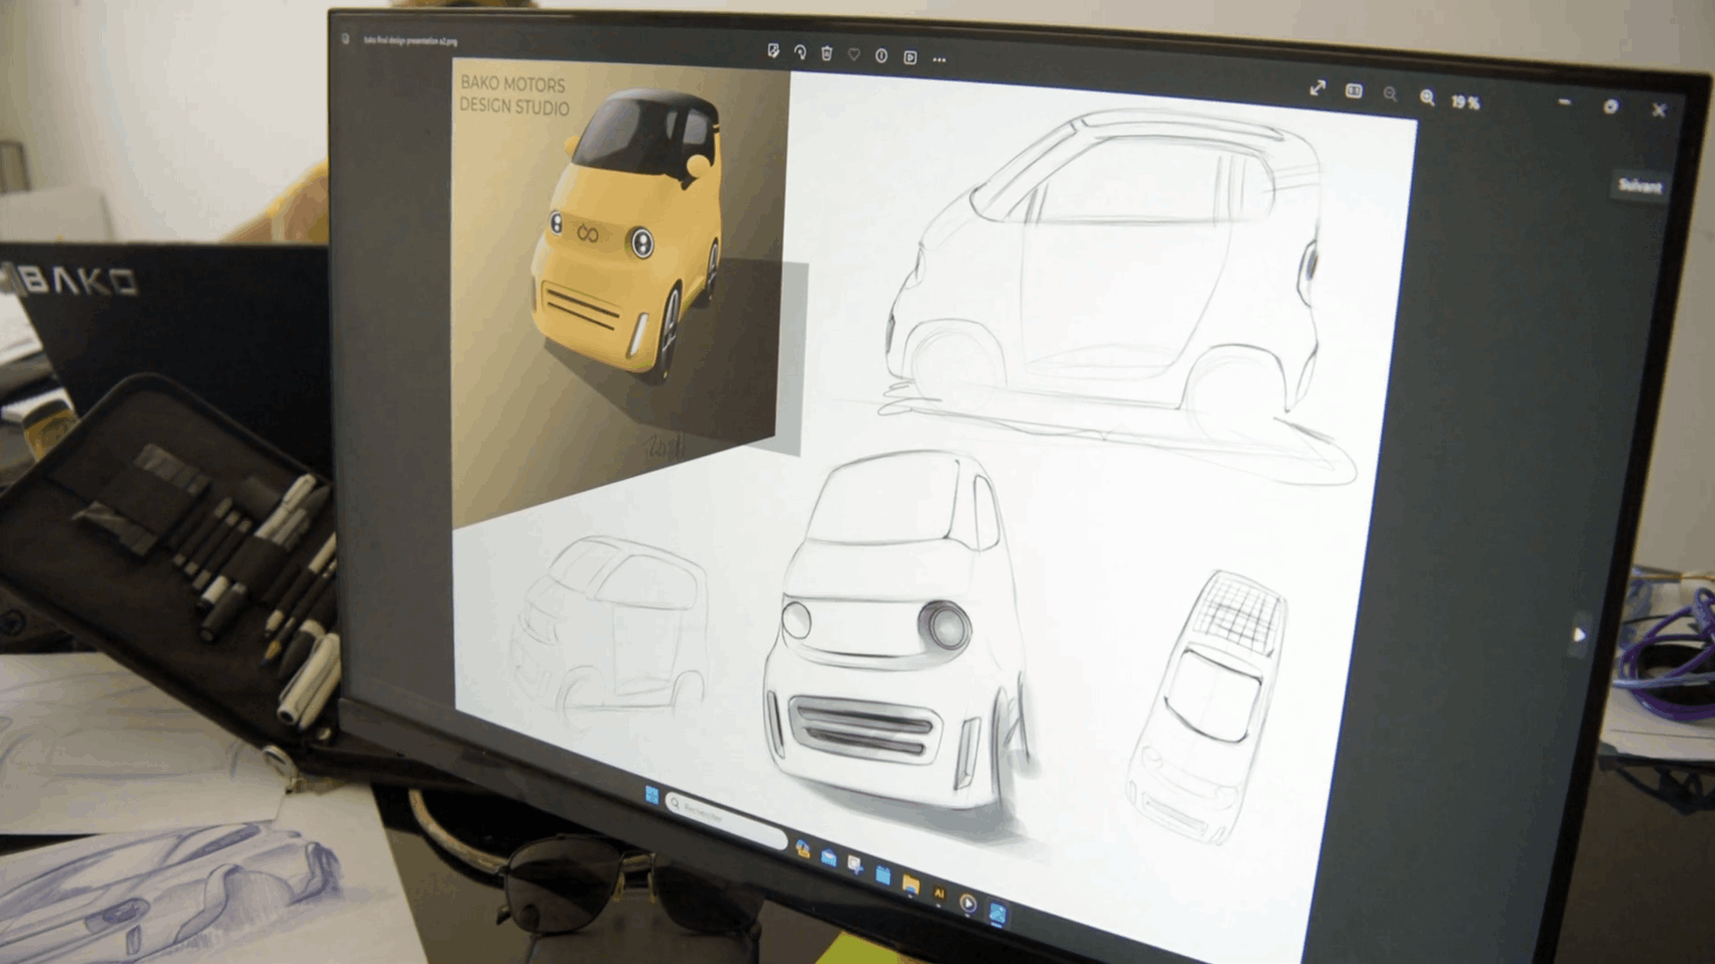This screenshot has width=1715, height=964.
Task: Go to next image using the side arrow
Action: (x=1579, y=635)
